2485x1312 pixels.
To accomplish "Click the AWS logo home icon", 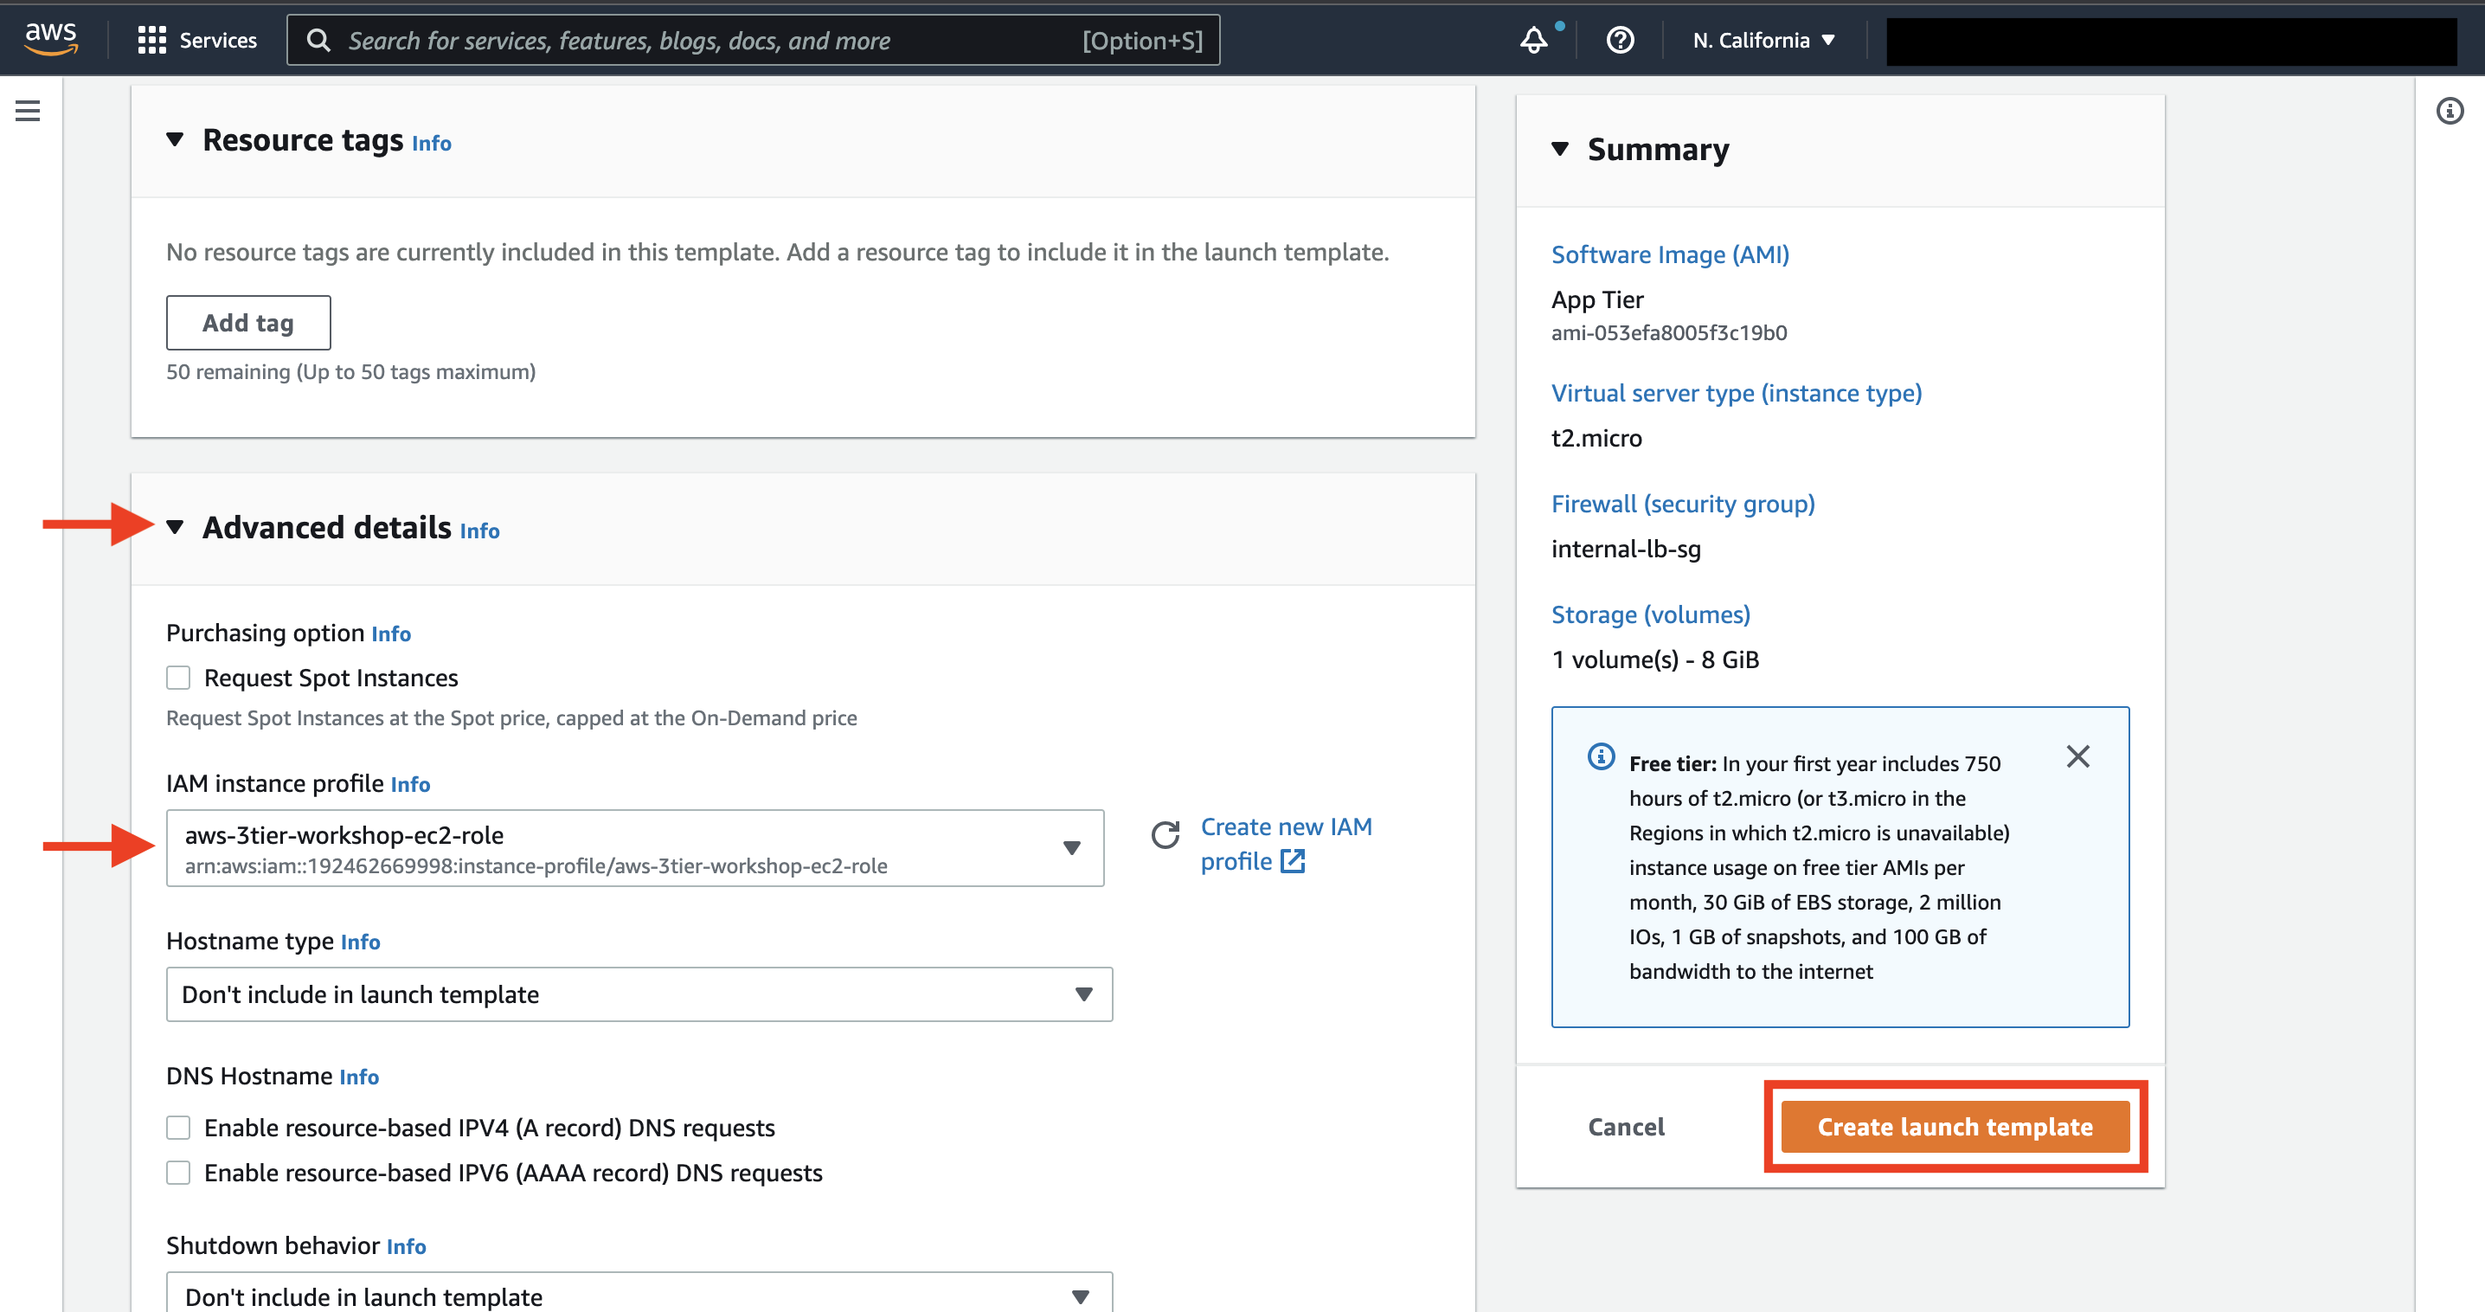I will [x=50, y=39].
